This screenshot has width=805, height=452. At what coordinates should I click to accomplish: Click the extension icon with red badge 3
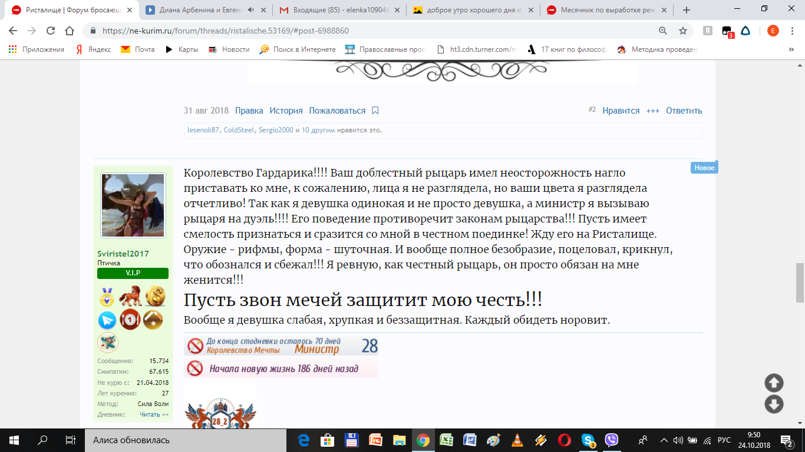click(727, 31)
